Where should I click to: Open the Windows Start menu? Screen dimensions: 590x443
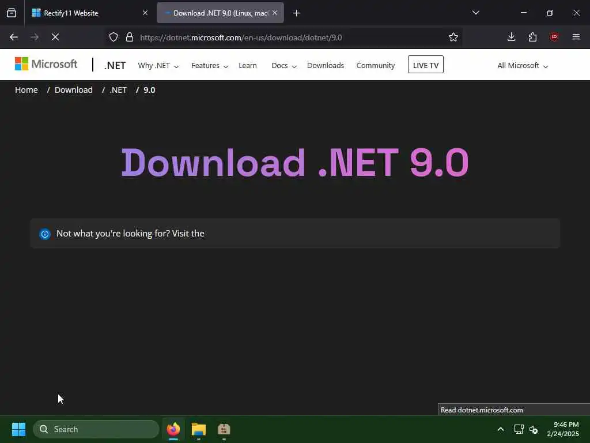point(18,429)
